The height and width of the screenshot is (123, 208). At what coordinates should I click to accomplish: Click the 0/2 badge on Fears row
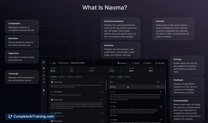point(161,107)
